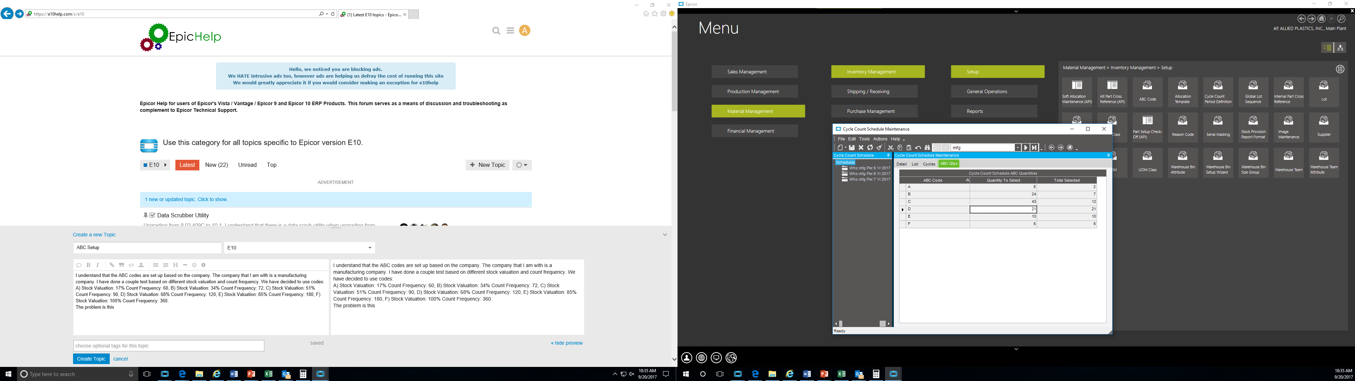Screen dimensions: 1355x381
Task: Click Quantity To Select cell for row A
Action: (1003, 187)
